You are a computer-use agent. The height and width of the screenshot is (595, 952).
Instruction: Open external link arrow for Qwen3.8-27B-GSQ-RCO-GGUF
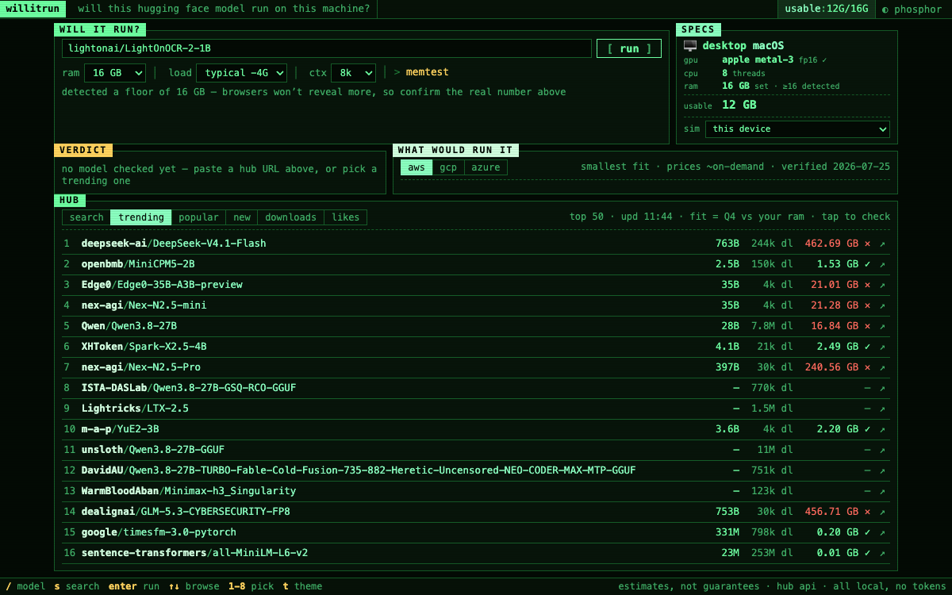882,388
